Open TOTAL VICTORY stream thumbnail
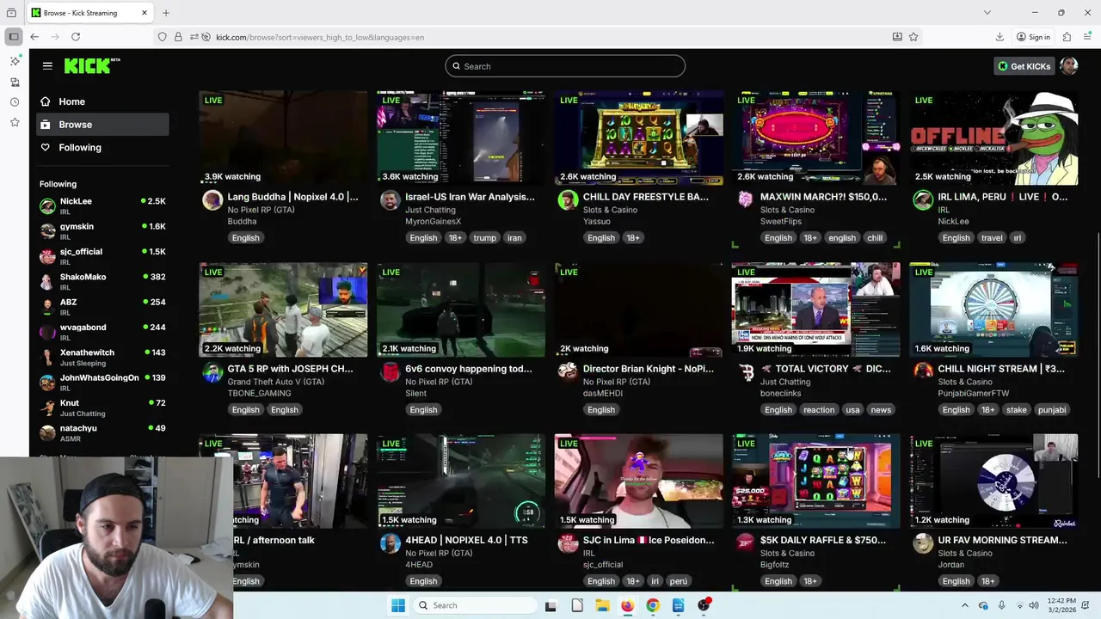The height and width of the screenshot is (619, 1101). (815, 309)
